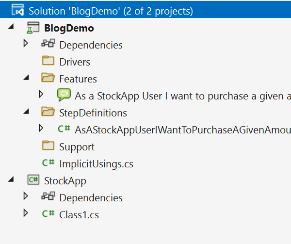Click the Class1.cs C# file icon
The height and width of the screenshot is (244, 291).
pyautogui.click(x=48, y=214)
